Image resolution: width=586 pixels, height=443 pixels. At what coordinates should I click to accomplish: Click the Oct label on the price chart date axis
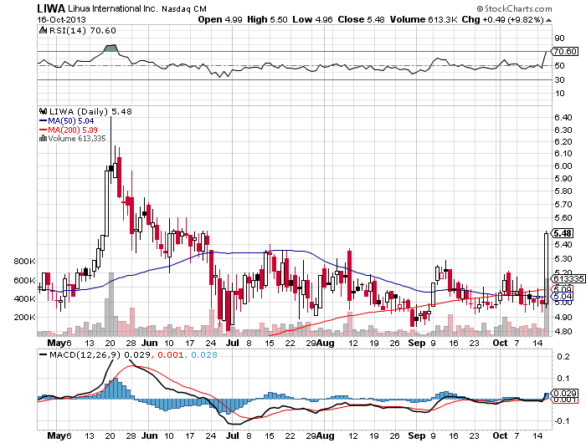click(x=500, y=343)
